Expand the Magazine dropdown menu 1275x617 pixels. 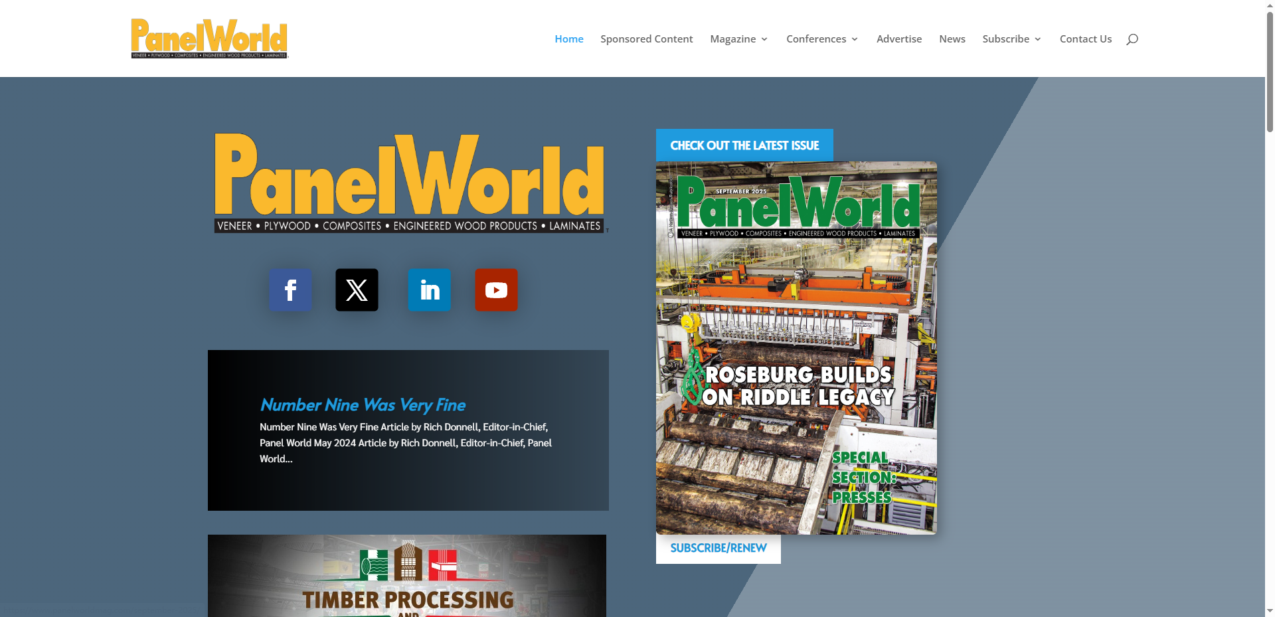point(738,39)
